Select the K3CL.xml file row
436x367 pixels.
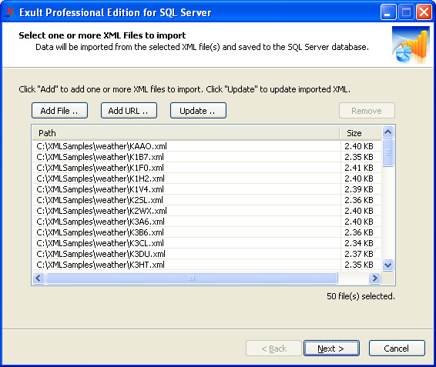pos(207,243)
